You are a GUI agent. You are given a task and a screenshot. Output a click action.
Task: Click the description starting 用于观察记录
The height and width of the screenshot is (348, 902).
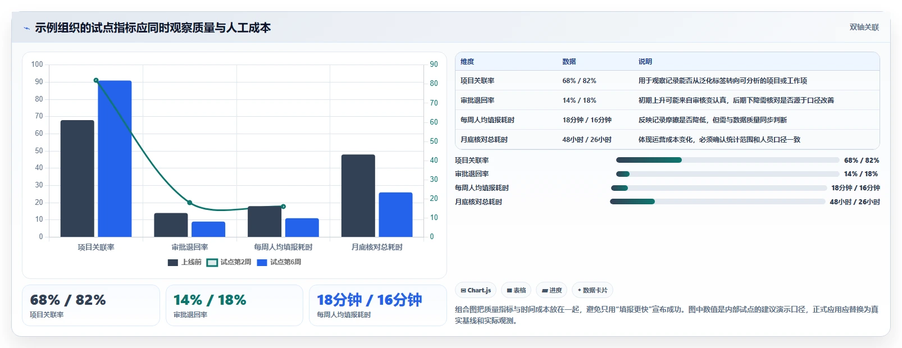[x=722, y=81]
